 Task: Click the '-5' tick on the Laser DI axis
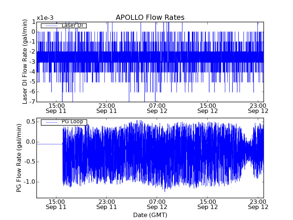pos(31,82)
